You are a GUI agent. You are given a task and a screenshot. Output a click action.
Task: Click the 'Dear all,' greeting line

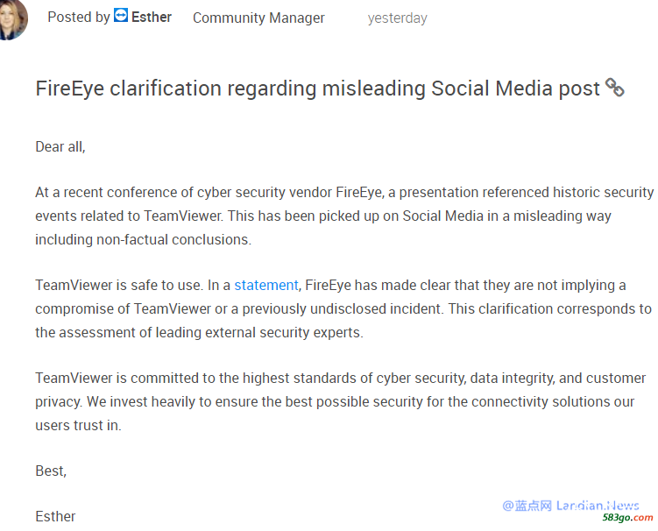[x=60, y=147]
